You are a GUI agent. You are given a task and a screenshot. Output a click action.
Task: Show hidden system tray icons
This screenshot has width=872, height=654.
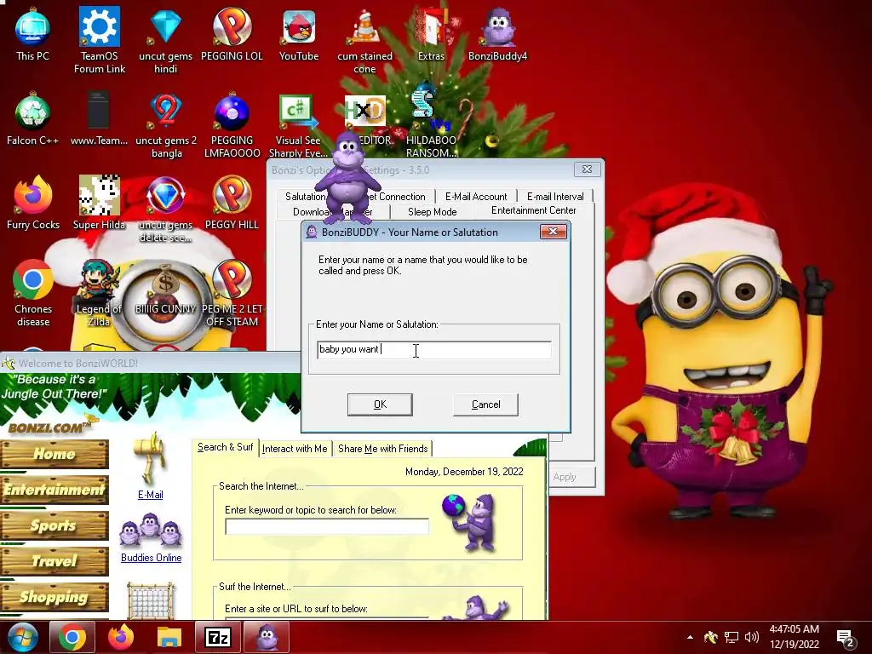coord(690,637)
